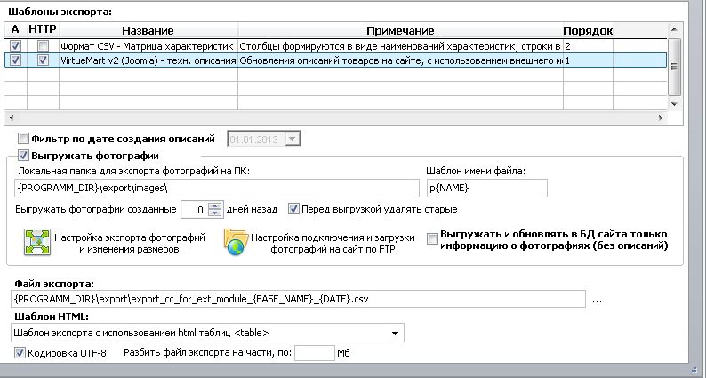706x378 pixels.
Task: Select Формат CSV - Матрица характеристик row
Action: pos(148,46)
